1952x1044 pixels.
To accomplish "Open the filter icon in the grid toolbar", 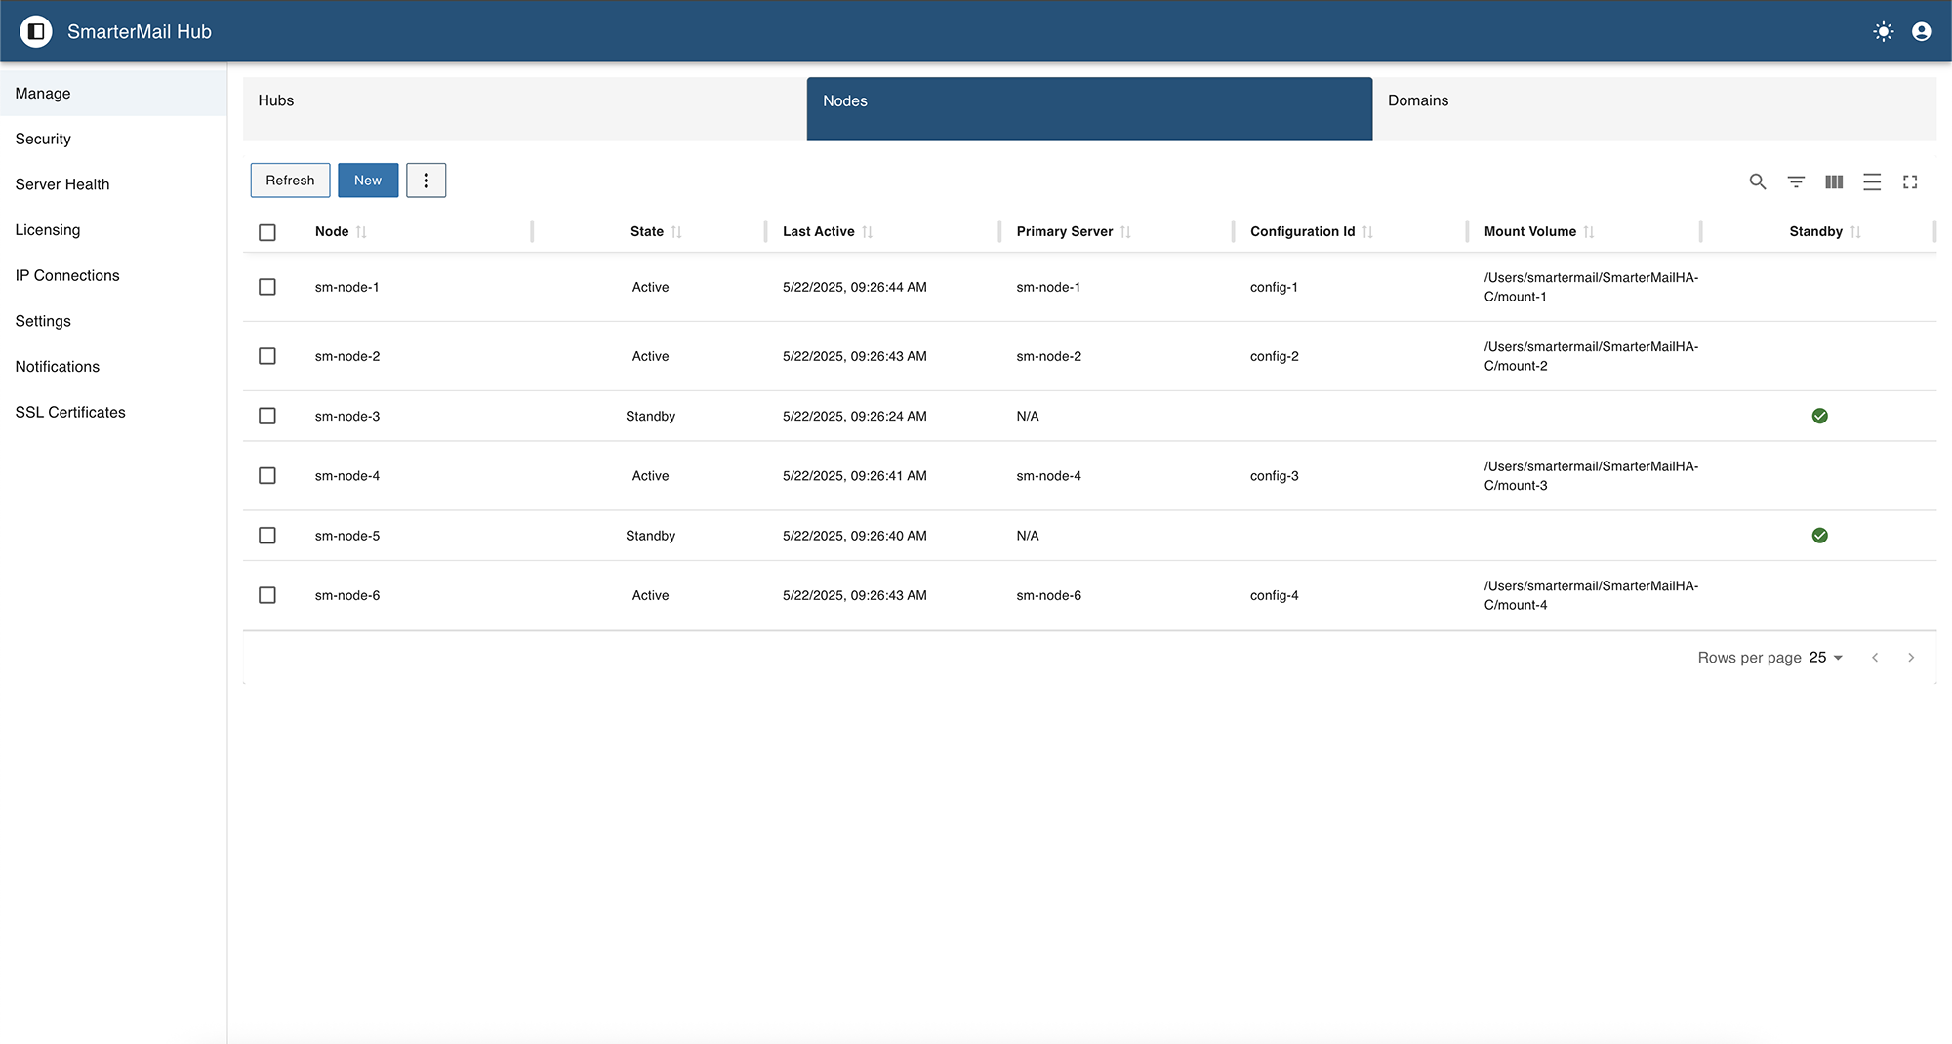I will click(1796, 181).
